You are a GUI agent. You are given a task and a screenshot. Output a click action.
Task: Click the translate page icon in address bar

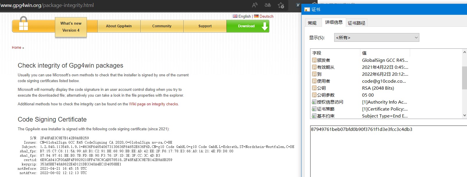[x=268, y=5]
